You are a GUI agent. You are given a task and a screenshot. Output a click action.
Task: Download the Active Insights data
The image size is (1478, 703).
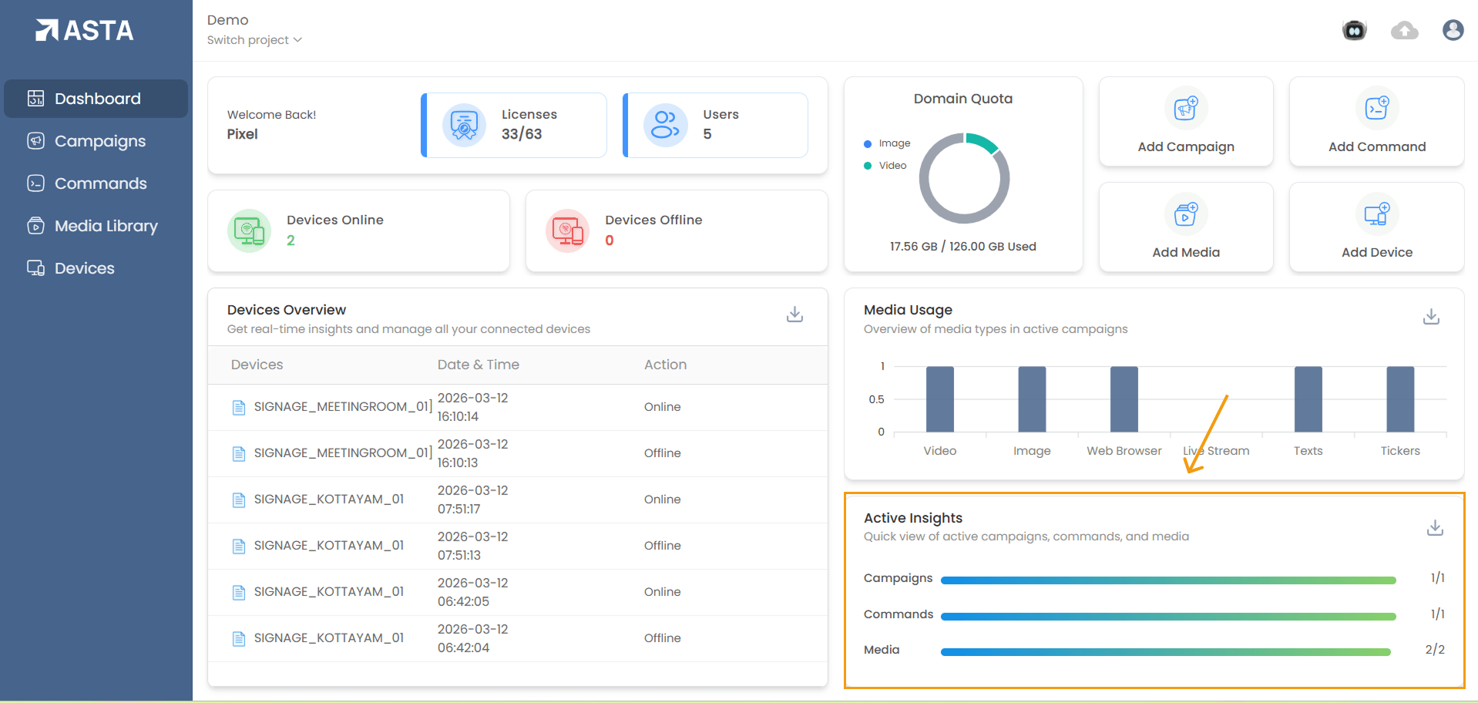pos(1434,528)
